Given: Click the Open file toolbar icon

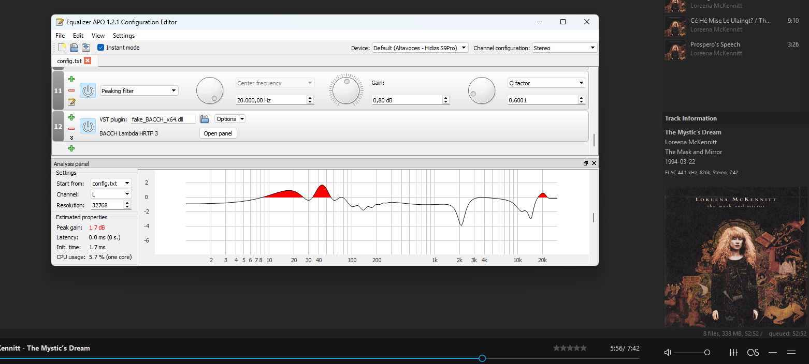Looking at the screenshot, I should (74, 48).
